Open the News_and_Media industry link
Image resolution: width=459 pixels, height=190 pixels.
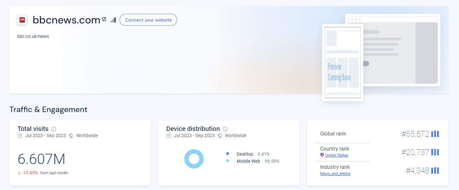click(x=335, y=174)
